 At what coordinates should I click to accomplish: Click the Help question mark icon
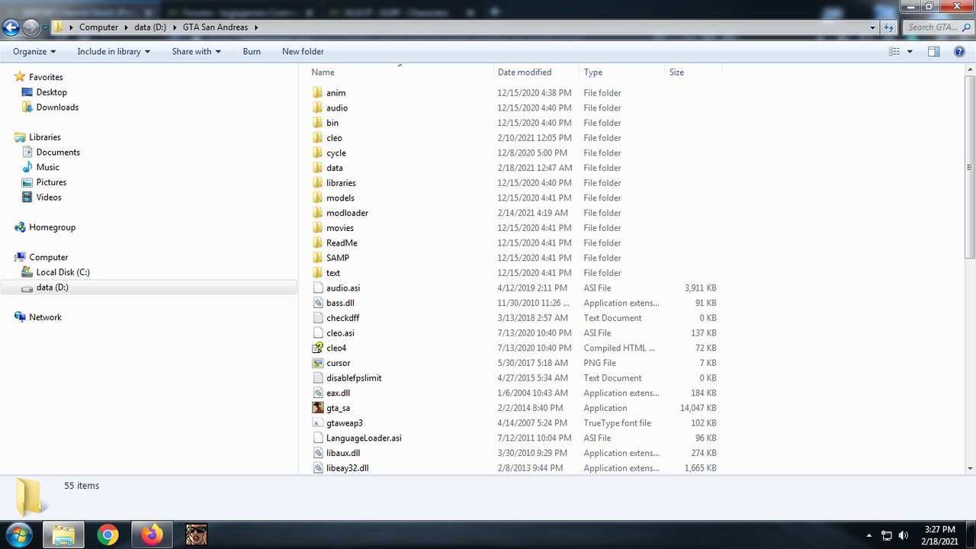point(960,52)
